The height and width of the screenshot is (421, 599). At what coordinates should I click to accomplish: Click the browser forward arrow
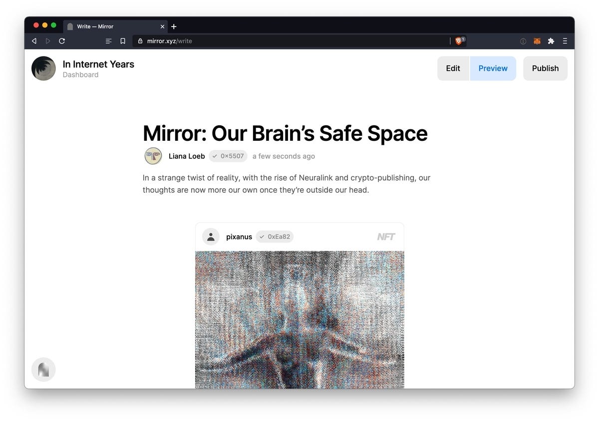(48, 41)
